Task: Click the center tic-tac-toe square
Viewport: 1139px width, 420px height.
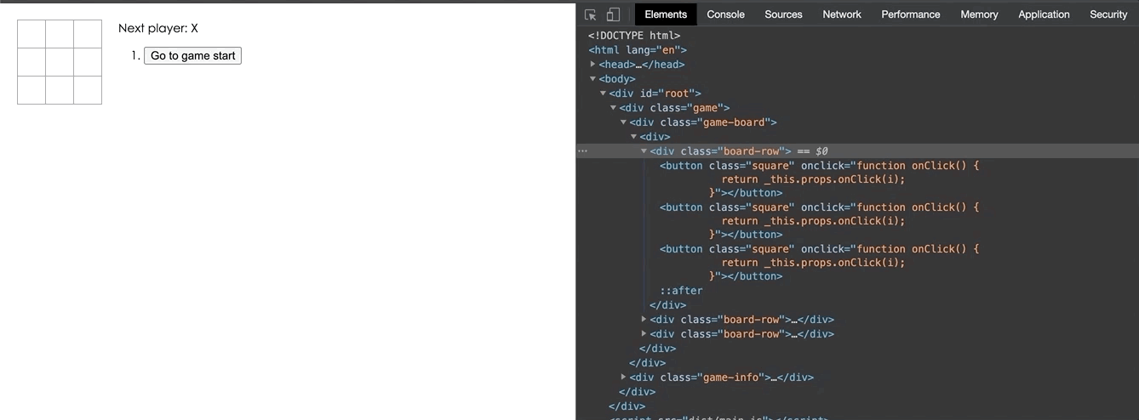Action: coord(60,62)
